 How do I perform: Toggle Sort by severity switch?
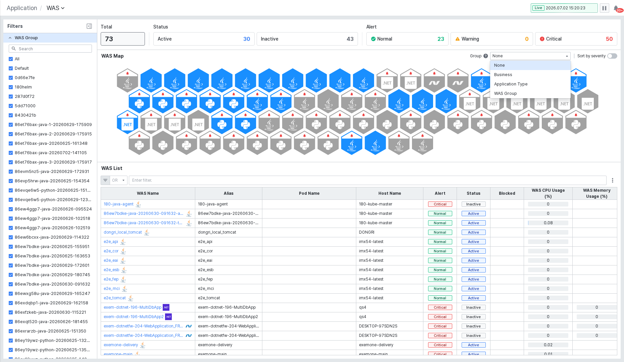[612, 56]
